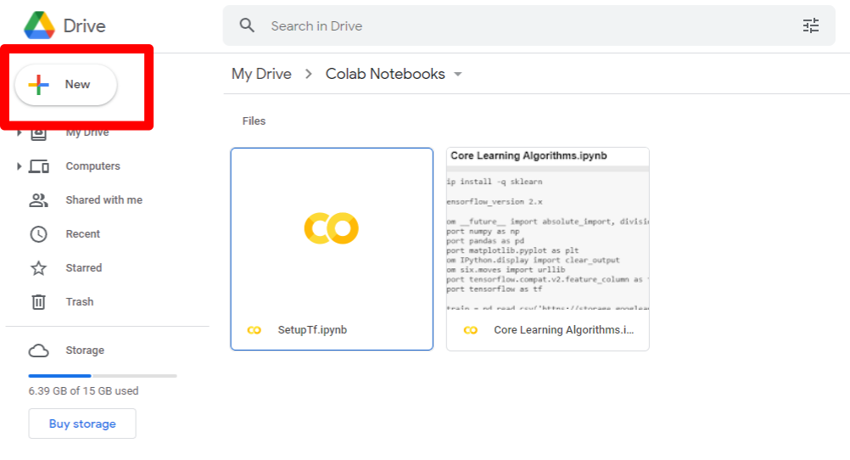Click the storage usage progress bar

click(102, 375)
